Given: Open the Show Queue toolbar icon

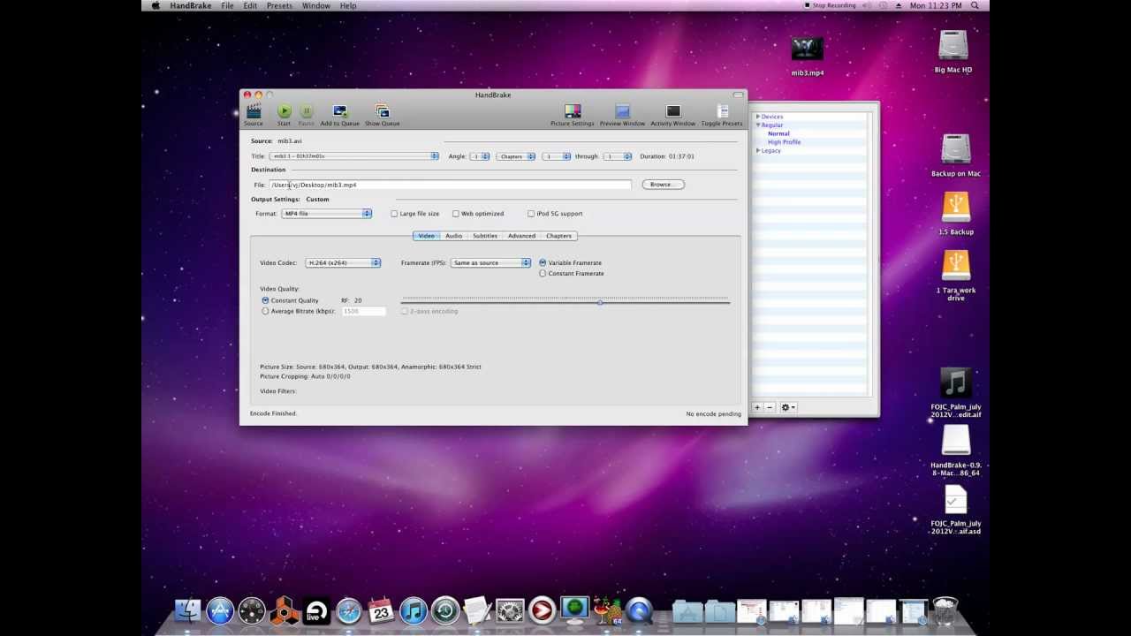Looking at the screenshot, I should pos(382,111).
